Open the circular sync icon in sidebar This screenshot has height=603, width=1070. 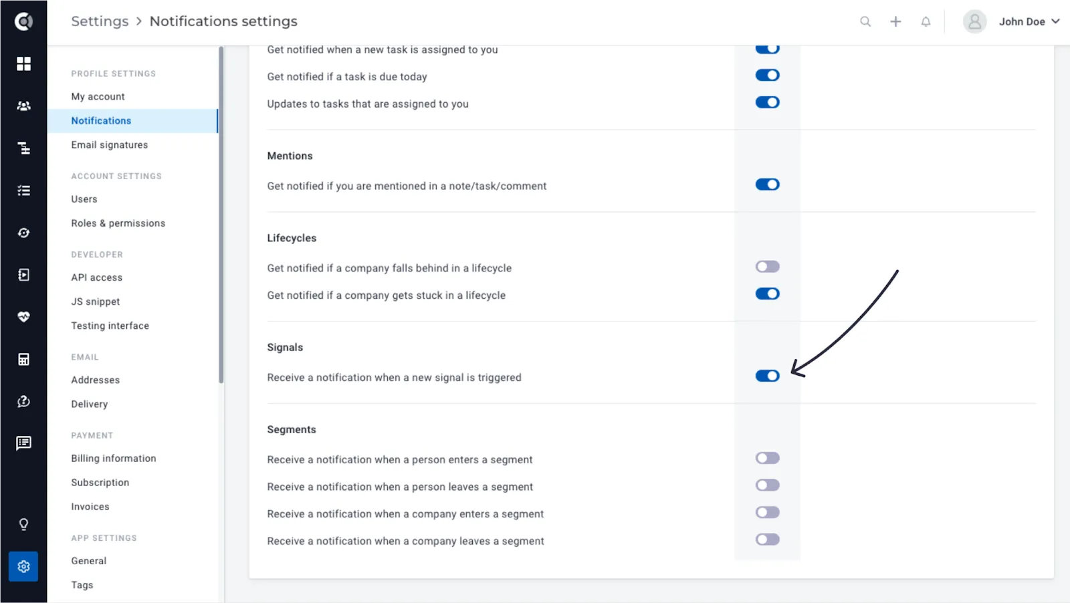(x=23, y=233)
